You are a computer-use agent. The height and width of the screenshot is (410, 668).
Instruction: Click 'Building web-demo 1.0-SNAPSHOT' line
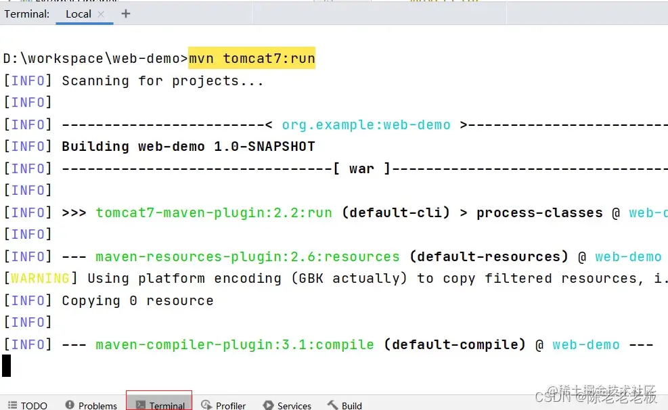pyautogui.click(x=188, y=146)
